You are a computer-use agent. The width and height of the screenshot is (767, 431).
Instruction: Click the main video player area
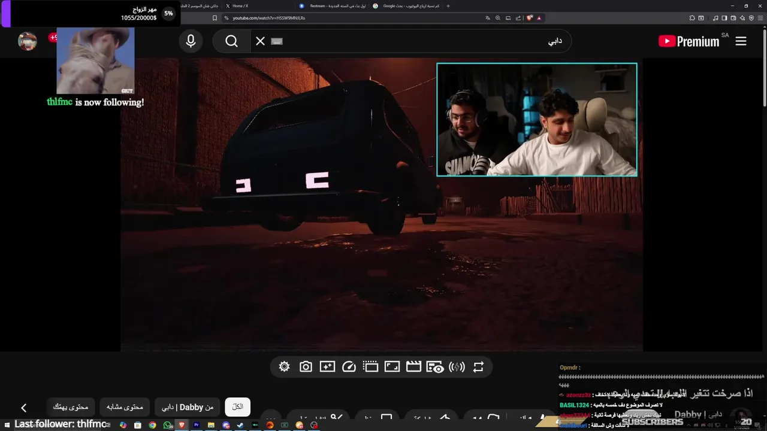click(381, 204)
